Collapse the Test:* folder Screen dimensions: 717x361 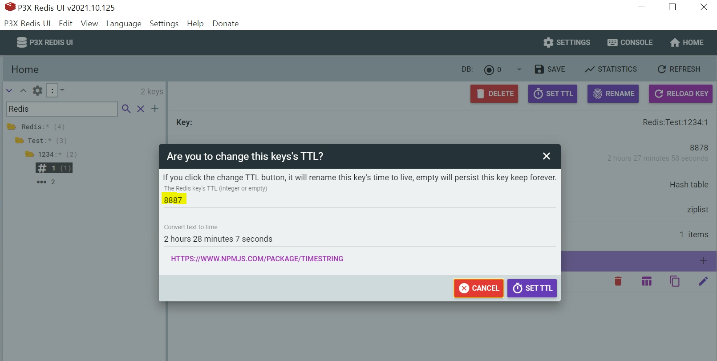point(41,141)
